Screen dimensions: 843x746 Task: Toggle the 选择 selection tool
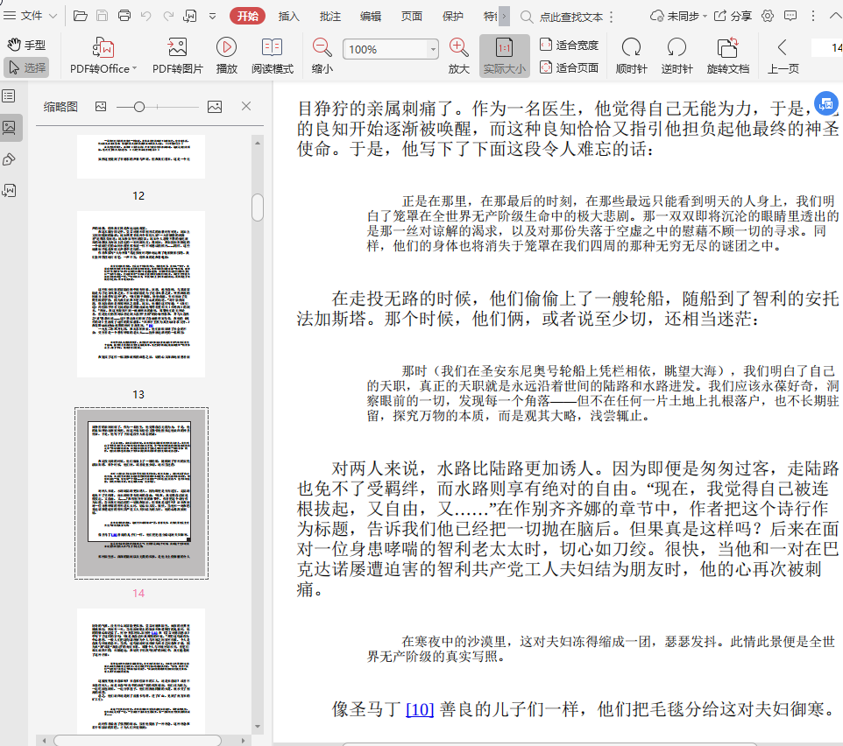(26, 67)
